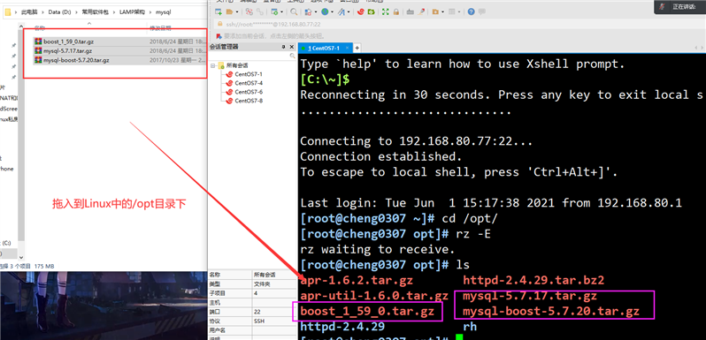The image size is (706, 340).
Task: Pin the Session Manager panel
Action: pyautogui.click(x=284, y=47)
